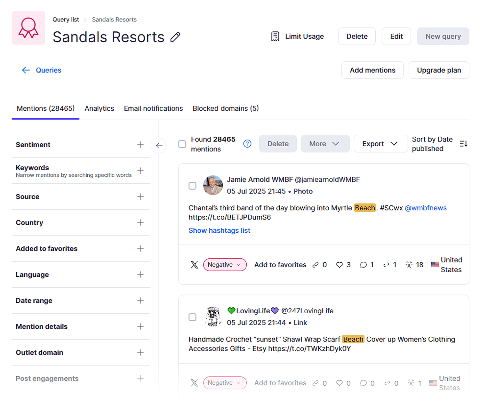
Task: Open Negative sentiment dropdown on Jamie Arnold's mention
Action: (225, 265)
